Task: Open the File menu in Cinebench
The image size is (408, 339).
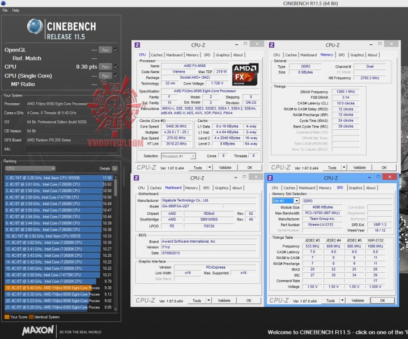Action: point(5,10)
